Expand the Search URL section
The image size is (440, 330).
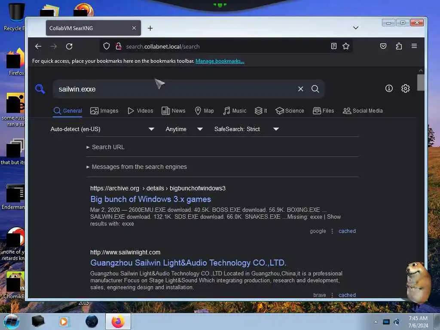coord(106,147)
